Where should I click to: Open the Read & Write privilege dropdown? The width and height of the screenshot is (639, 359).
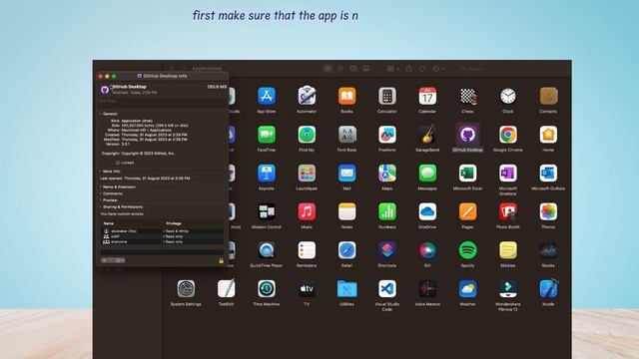click(x=176, y=230)
